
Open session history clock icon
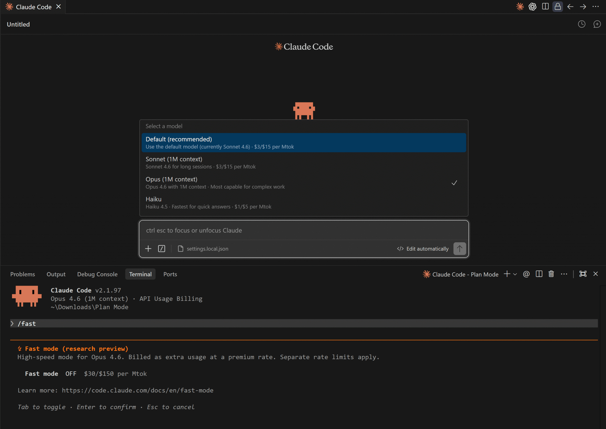coord(581,24)
